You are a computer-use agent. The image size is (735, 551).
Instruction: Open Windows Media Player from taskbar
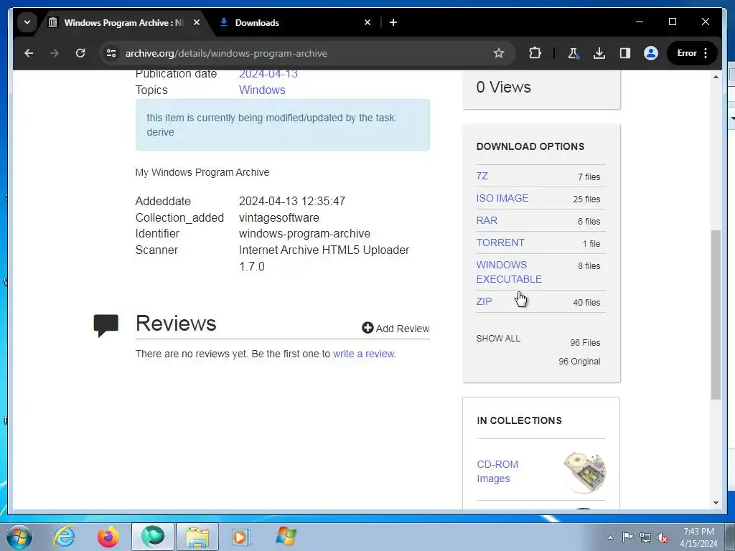(x=241, y=537)
